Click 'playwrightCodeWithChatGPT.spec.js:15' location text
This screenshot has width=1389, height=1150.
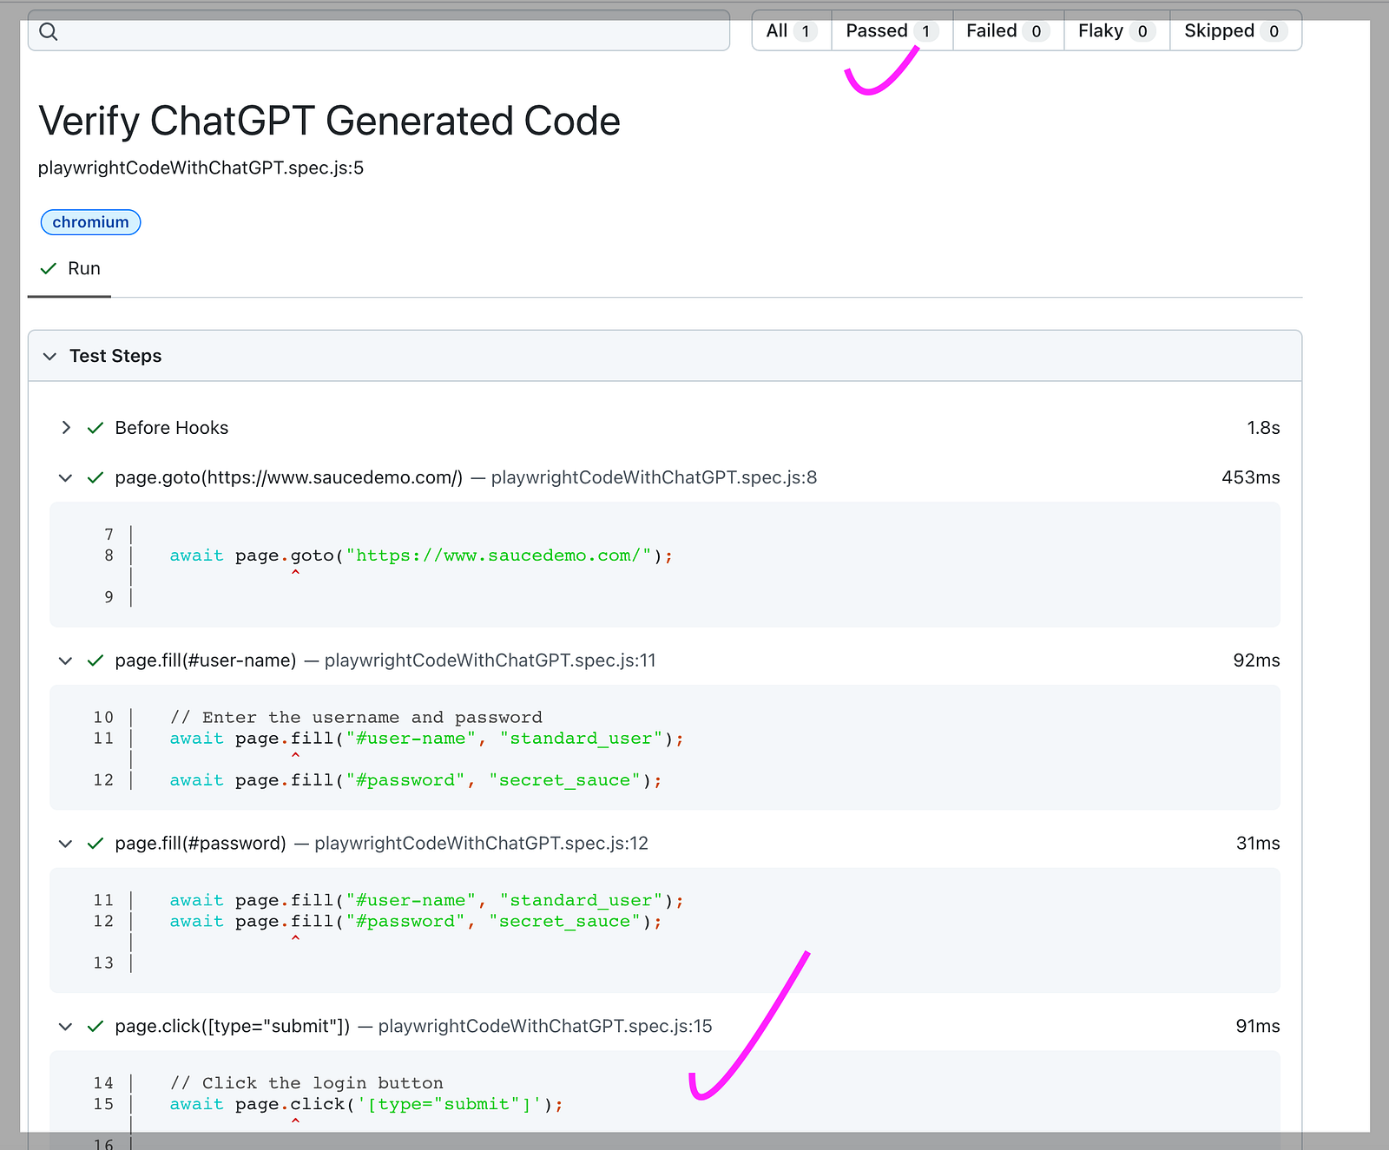tap(545, 1027)
